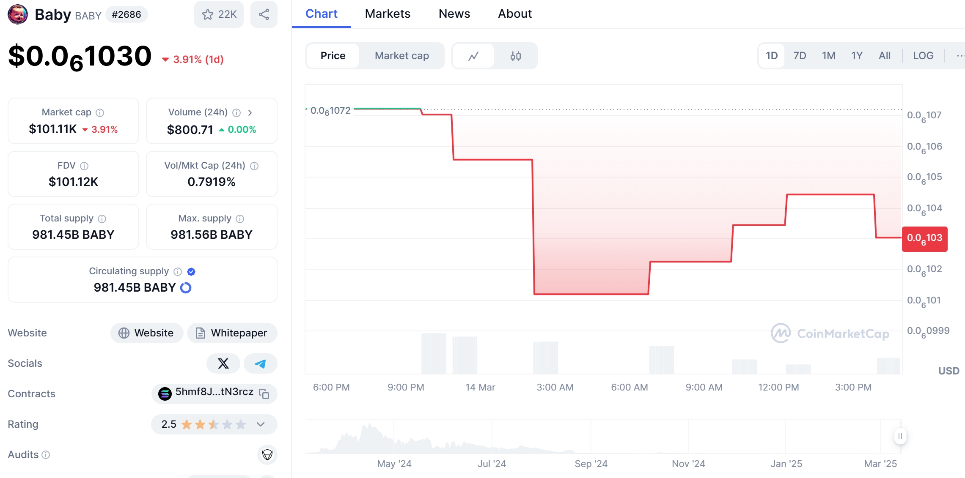Screen dimensions: 965x478
Task: Click the #2686 rank badge
Action: (126, 14)
